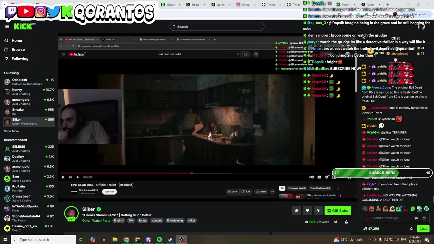The width and height of the screenshot is (434, 244).
Task: Clear the YouTube search box text
Action: 238,54
